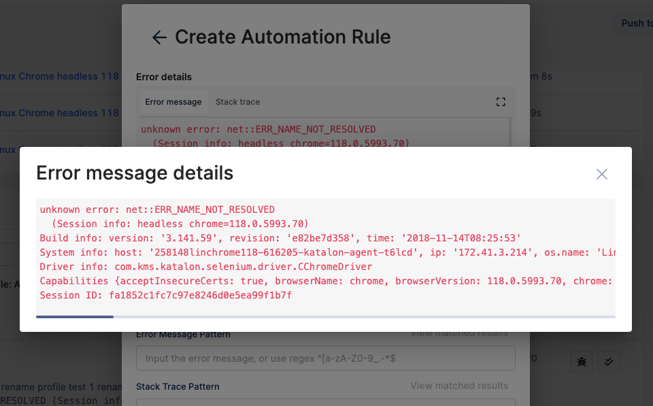Open first Linux Chrome headless 118 link
Screen dimensions: 653x406
click(59, 76)
